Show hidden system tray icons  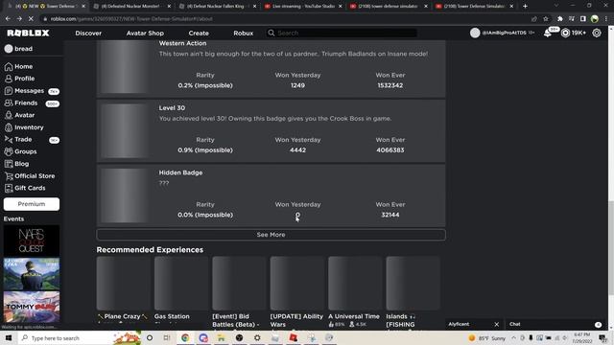[x=513, y=338]
